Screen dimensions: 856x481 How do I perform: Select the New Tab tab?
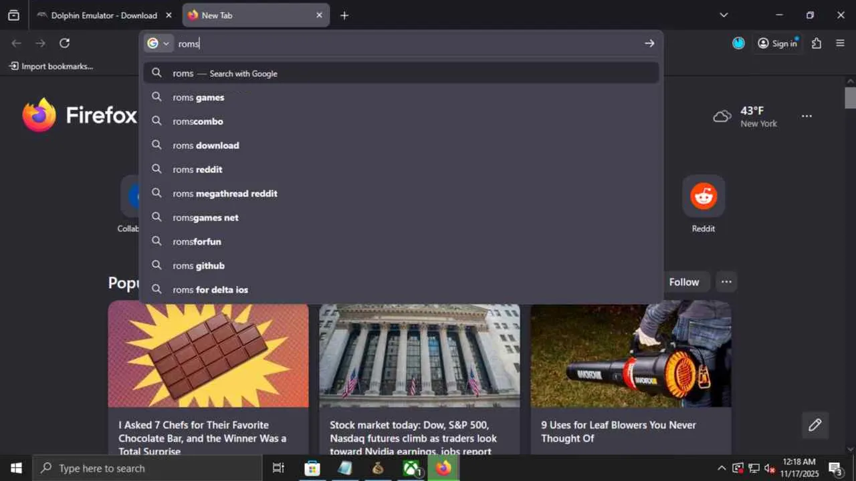(x=255, y=15)
